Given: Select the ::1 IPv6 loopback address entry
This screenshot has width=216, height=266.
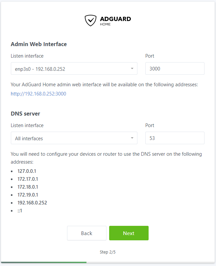Looking at the screenshot, I should coord(20,211).
